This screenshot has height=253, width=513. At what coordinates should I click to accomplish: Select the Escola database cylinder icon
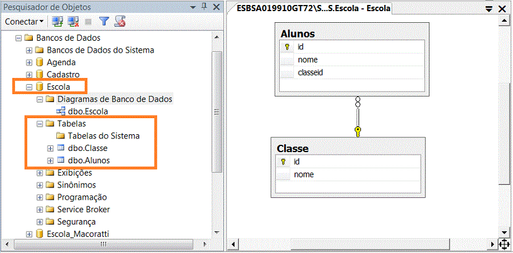(x=40, y=87)
